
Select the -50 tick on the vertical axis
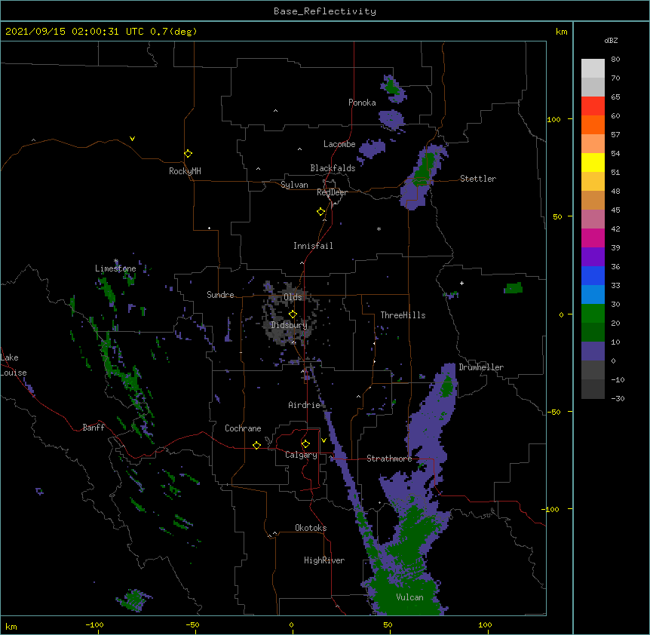click(x=553, y=412)
